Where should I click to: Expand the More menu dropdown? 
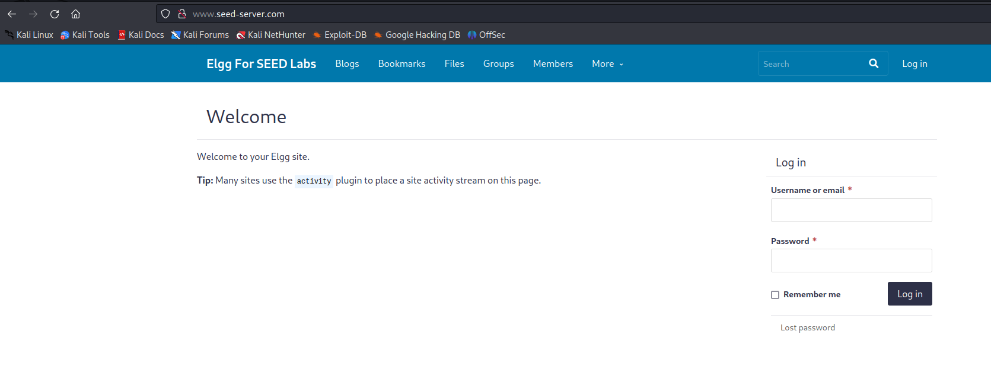(x=607, y=64)
